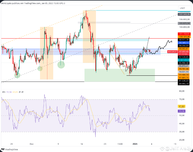Select the cyan horizontal resistance zone
This screenshot has width=193, height=152.
[111, 40]
